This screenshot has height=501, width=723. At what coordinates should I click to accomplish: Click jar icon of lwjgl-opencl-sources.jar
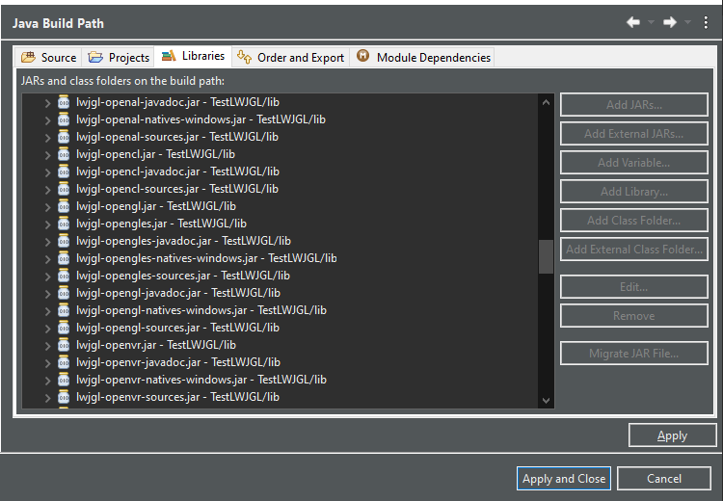(64, 189)
